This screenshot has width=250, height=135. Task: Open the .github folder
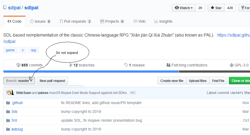(x=17, y=103)
